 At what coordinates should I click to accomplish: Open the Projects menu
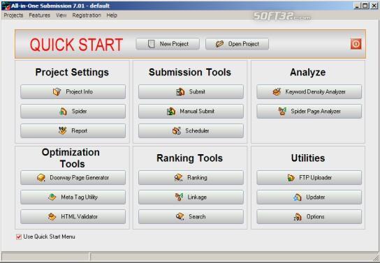tap(13, 15)
